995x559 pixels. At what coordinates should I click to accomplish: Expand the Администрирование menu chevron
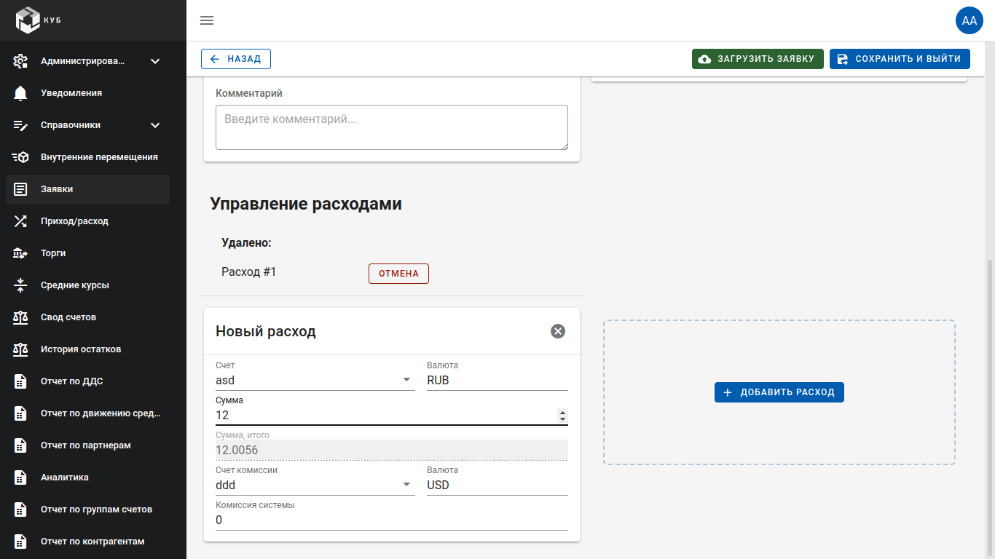pyautogui.click(x=155, y=61)
